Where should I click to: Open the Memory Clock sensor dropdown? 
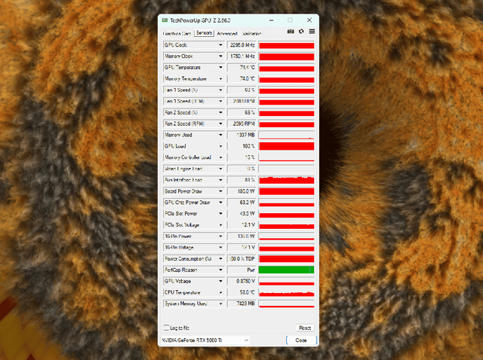point(220,56)
